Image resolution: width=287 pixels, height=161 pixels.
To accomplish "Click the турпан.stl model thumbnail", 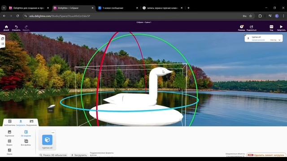I will tap(47, 140).
